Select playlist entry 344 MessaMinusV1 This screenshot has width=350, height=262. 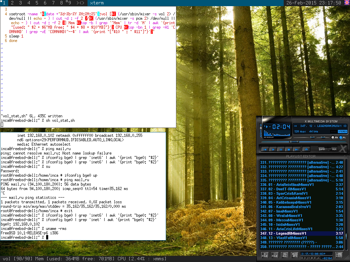(301, 220)
